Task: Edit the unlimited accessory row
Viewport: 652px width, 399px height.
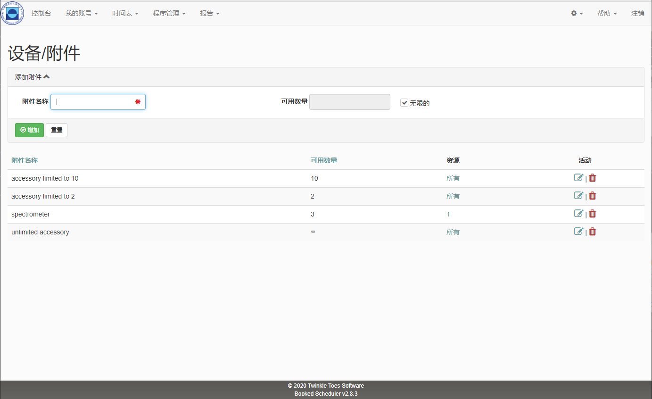Action: pos(578,232)
